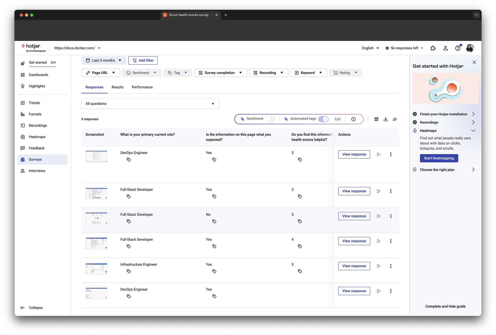Enable the Sentiment toggle
Screen dimensions: 496x335
pos(270,119)
